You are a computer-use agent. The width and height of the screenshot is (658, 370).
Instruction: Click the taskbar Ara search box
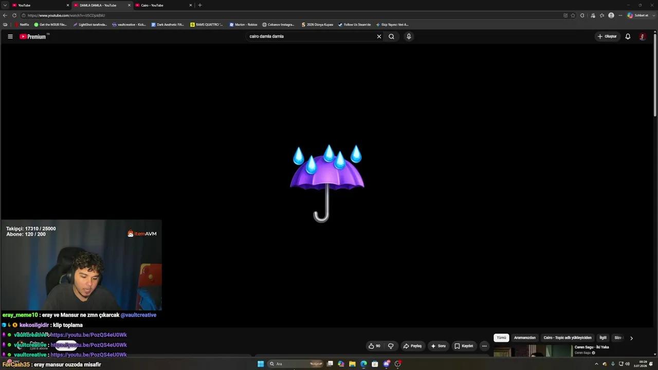[x=296, y=364]
